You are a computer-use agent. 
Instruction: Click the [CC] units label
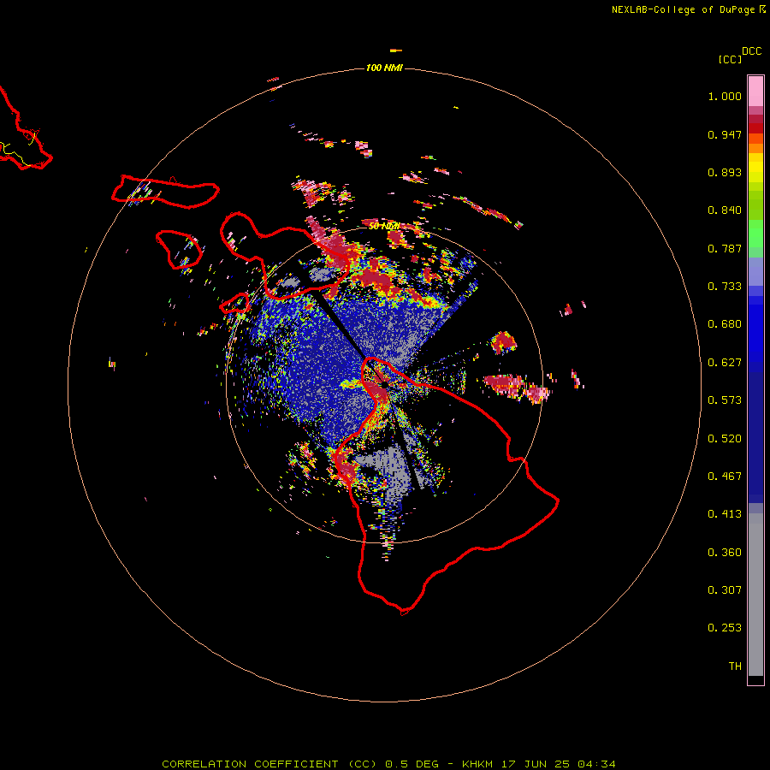[730, 59]
